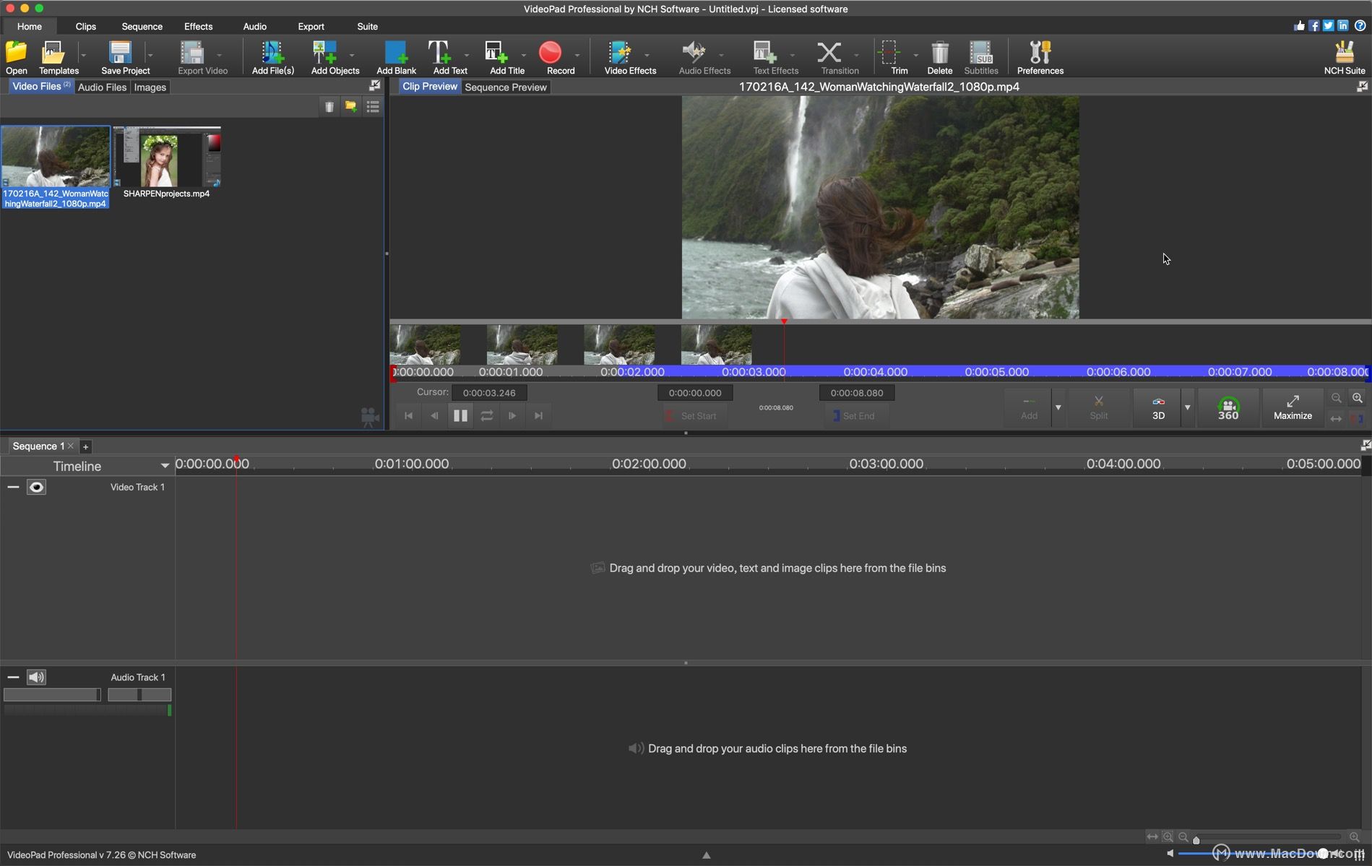Switch to the Audio Files bin tab
1372x866 pixels.
[102, 87]
